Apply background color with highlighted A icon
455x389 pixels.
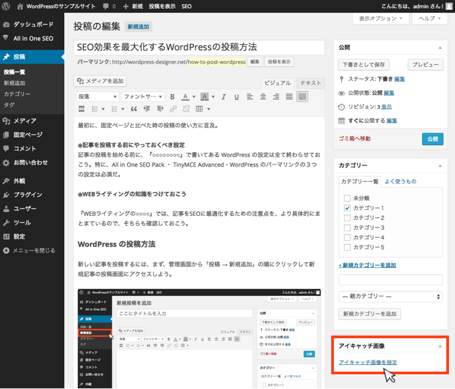(205, 97)
